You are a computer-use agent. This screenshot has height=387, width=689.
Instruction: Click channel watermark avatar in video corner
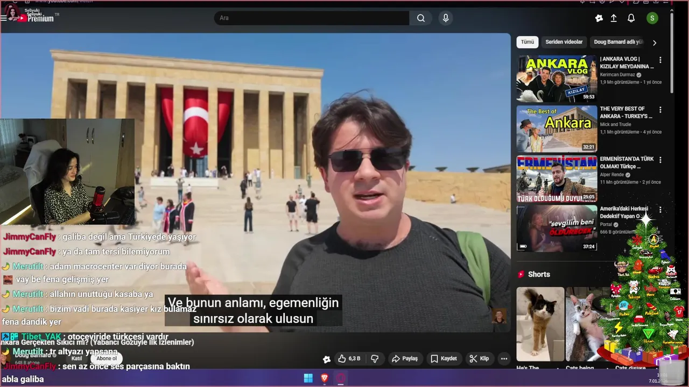(x=499, y=316)
